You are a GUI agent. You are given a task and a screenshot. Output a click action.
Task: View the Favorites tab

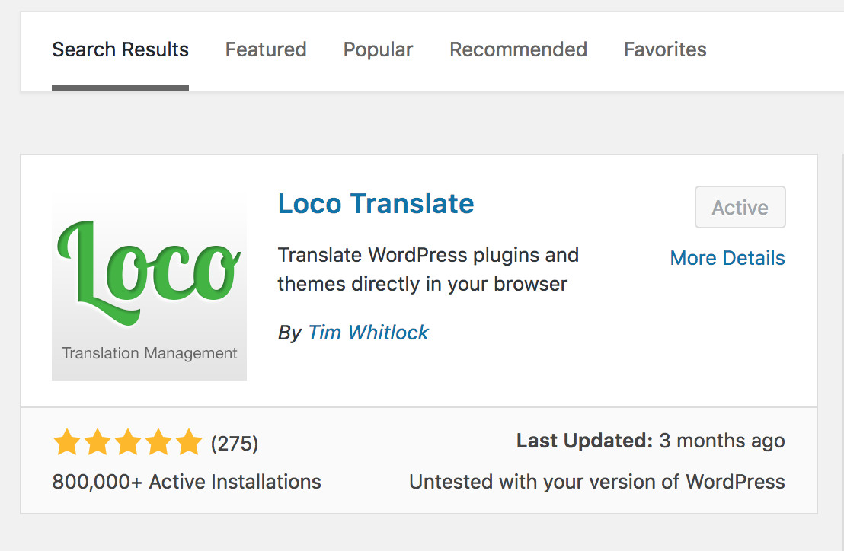[x=664, y=49]
